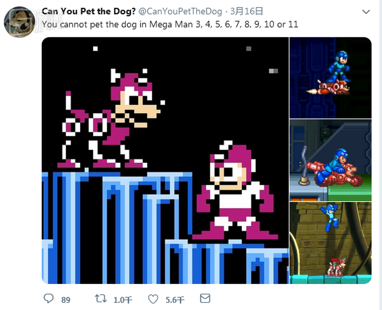Click the tweet text about Mega Man
This screenshot has width=382, height=310.
click(170, 24)
